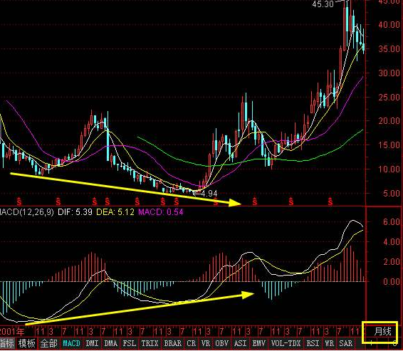
Task: Switch to the DMI indicator tab
Action: (92, 343)
